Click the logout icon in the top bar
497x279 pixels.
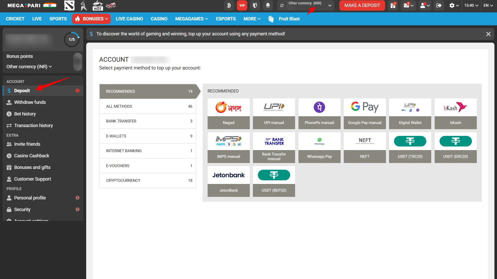439,5
